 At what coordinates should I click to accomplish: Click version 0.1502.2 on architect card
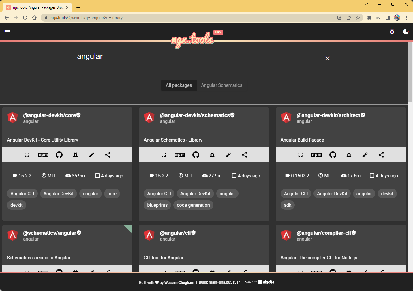[x=297, y=176]
